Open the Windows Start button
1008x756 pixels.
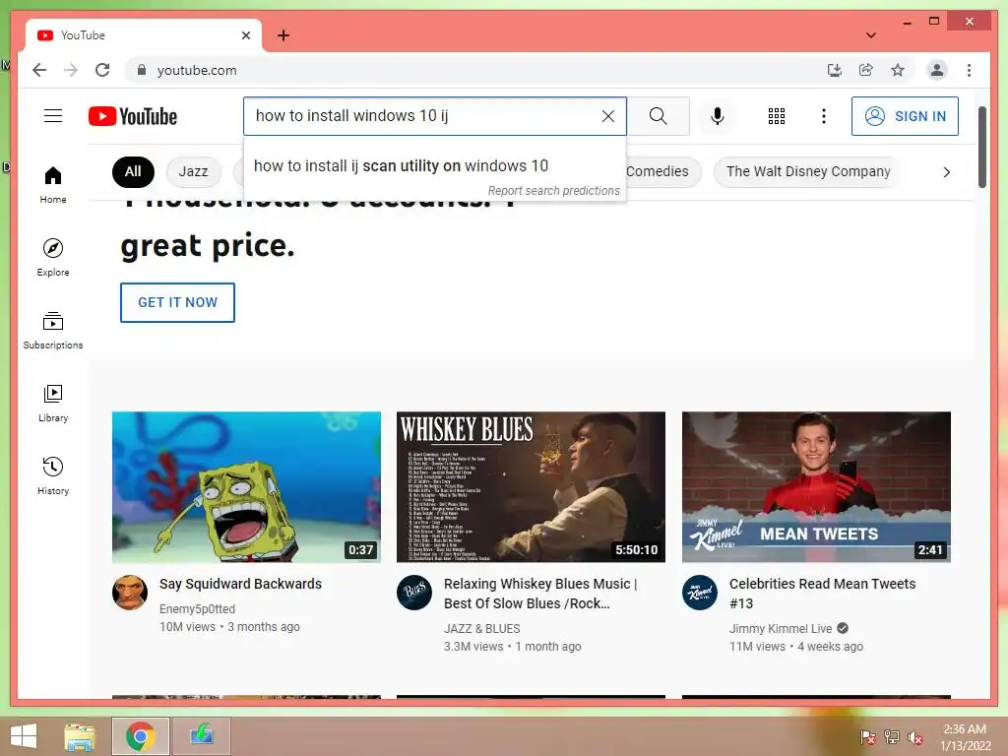[24, 736]
